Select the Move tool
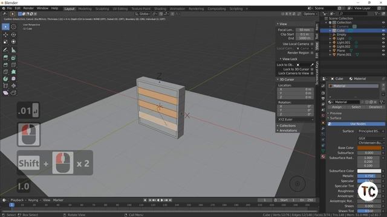This screenshot has height=217, width=387. pyautogui.click(x=5, y=35)
